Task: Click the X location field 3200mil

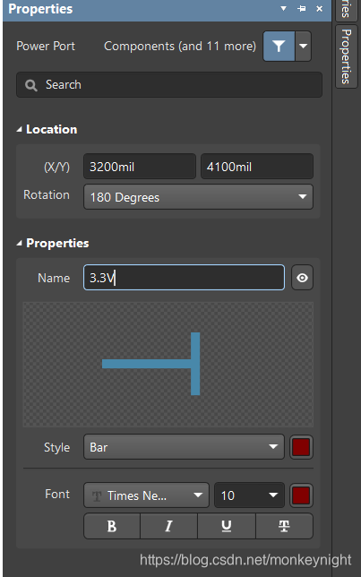Action: pos(140,167)
